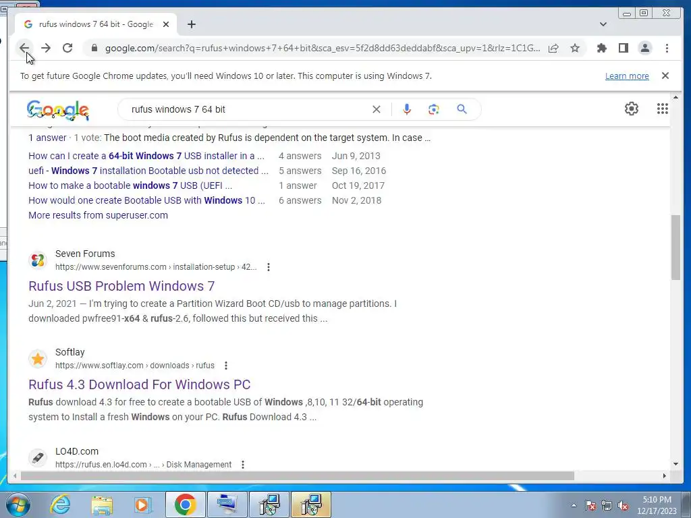Screen dimensions: 691x518
Task: Select the rufus windows 7 64 bit tab
Action: click(x=96, y=24)
